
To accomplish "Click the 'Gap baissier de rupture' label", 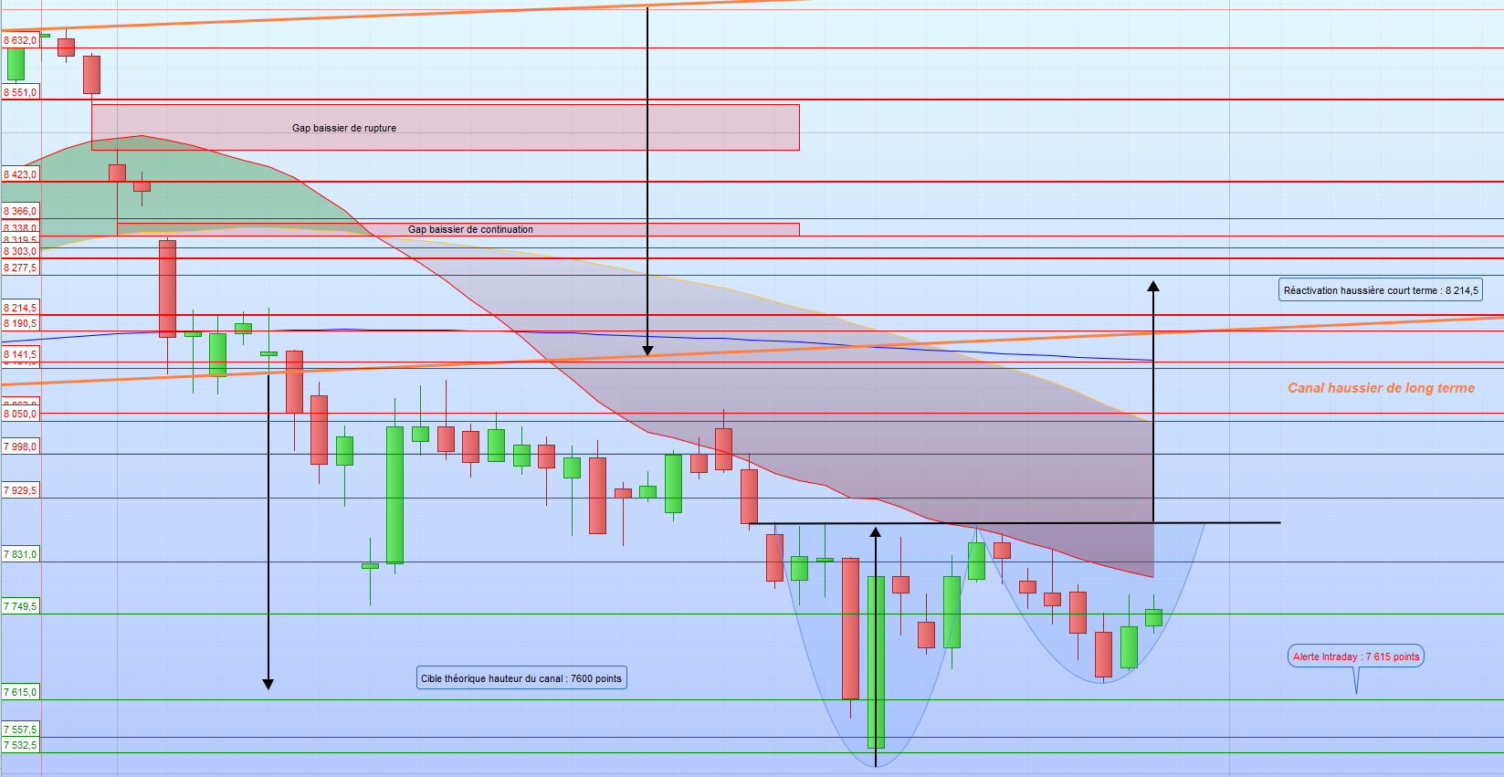I will tap(344, 129).
